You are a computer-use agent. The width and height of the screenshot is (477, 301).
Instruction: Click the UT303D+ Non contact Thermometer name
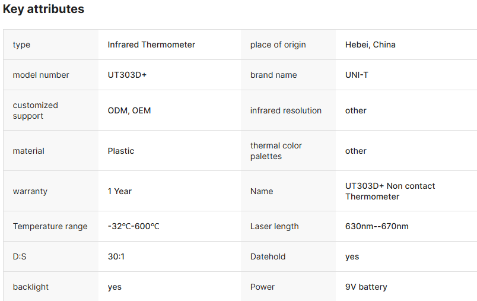pyautogui.click(x=390, y=191)
